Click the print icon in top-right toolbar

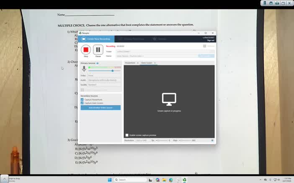(x=277, y=3)
